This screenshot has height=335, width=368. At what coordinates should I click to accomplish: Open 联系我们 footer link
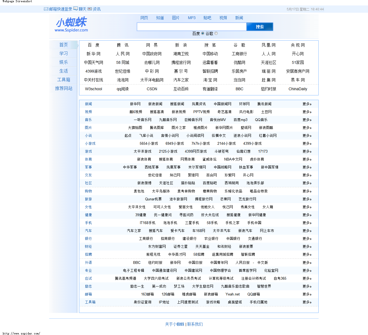click(x=195, y=324)
